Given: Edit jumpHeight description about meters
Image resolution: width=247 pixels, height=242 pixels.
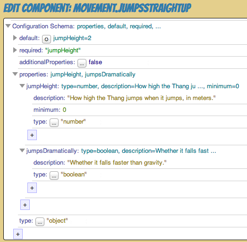Looking at the screenshot, I should 142,98.
